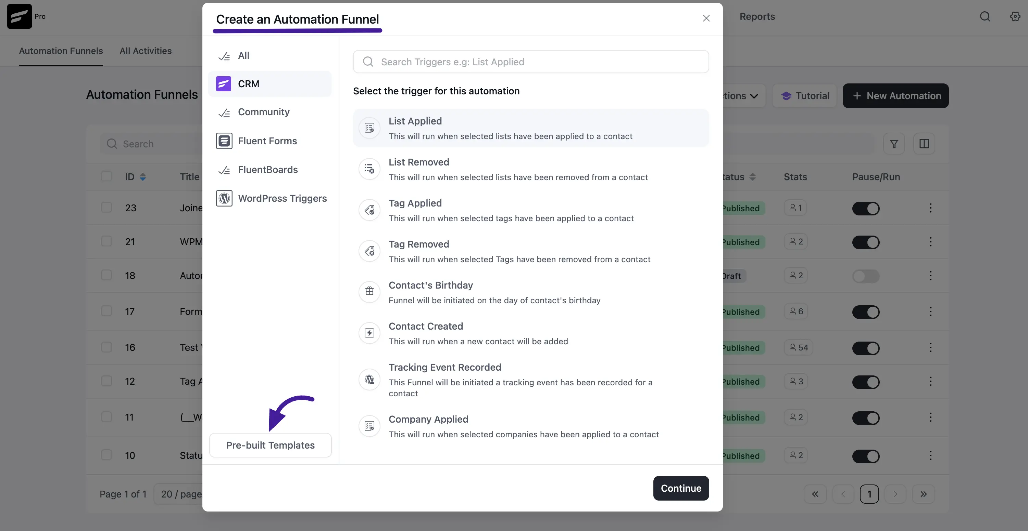Select the Company Applied trigger row

pyautogui.click(x=531, y=426)
